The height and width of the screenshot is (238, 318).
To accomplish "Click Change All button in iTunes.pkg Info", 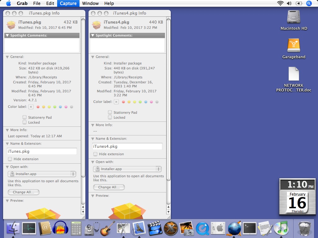I will pyautogui.click(x=24, y=192).
